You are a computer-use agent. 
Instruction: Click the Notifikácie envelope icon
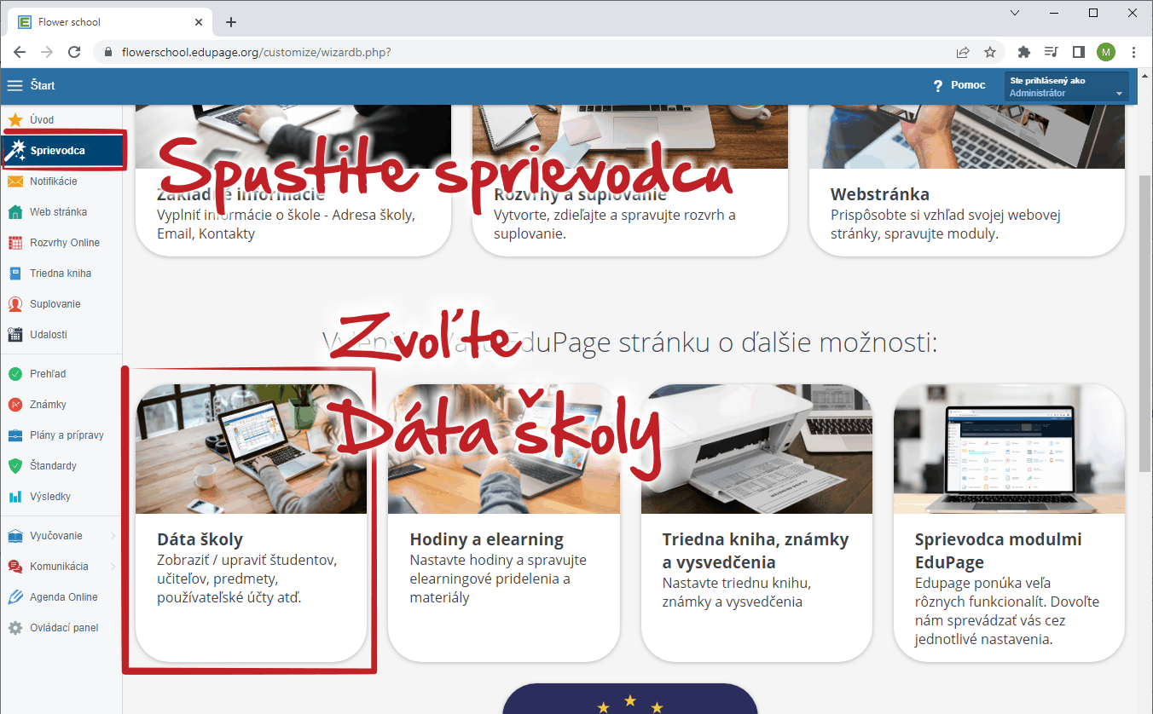pyautogui.click(x=15, y=181)
